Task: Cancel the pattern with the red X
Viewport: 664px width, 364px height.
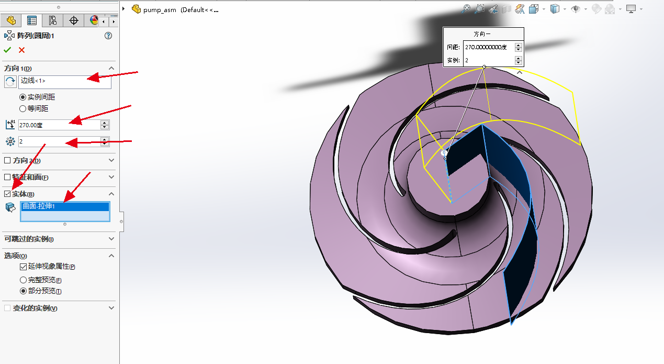Action: [x=21, y=50]
